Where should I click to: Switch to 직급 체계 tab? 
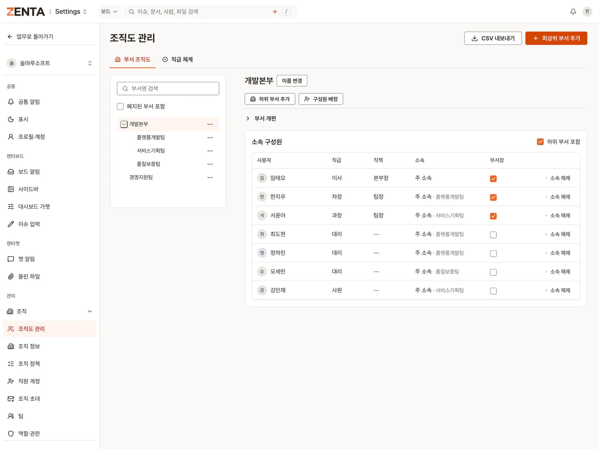tap(178, 59)
